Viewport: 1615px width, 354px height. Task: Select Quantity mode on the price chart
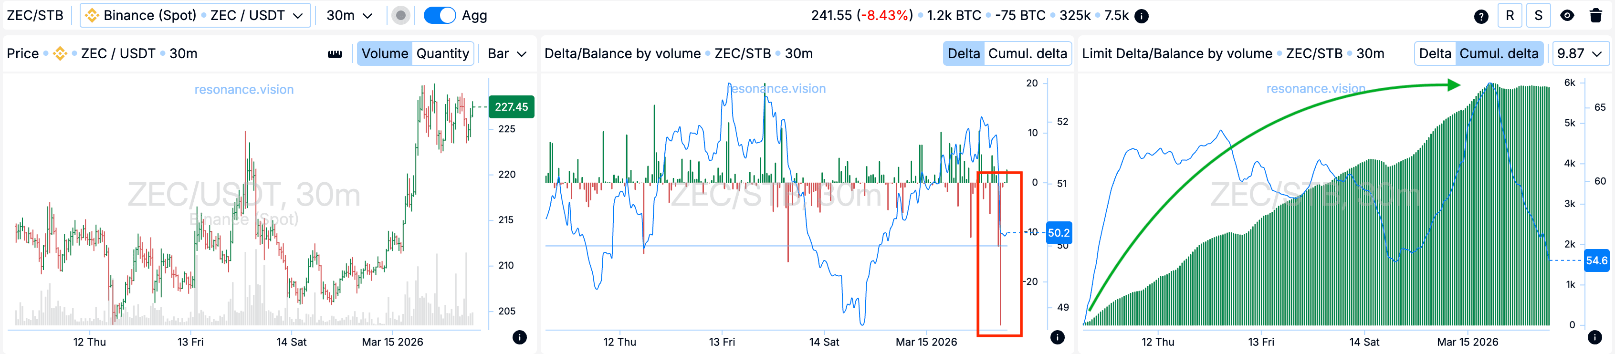[x=442, y=54]
